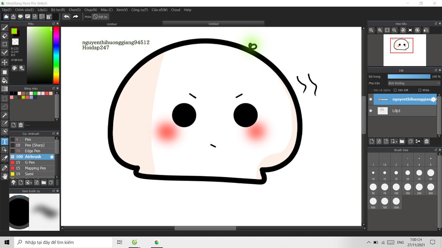The image size is (442, 248).
Task: Click the Redo arrow
Action: click(76, 17)
